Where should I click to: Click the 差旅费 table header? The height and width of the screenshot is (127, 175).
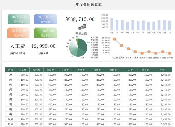pyautogui.click(x=81, y=70)
